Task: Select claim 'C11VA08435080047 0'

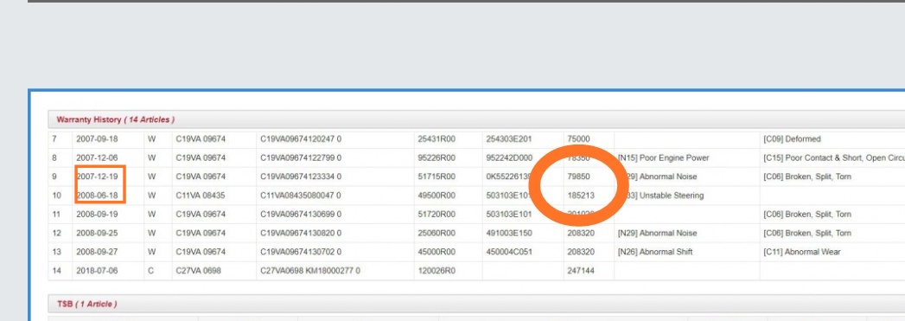Action: 301,196
